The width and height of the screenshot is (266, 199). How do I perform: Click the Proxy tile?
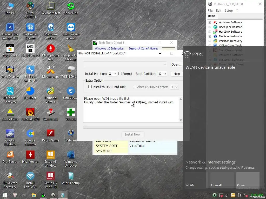(x=248, y=180)
